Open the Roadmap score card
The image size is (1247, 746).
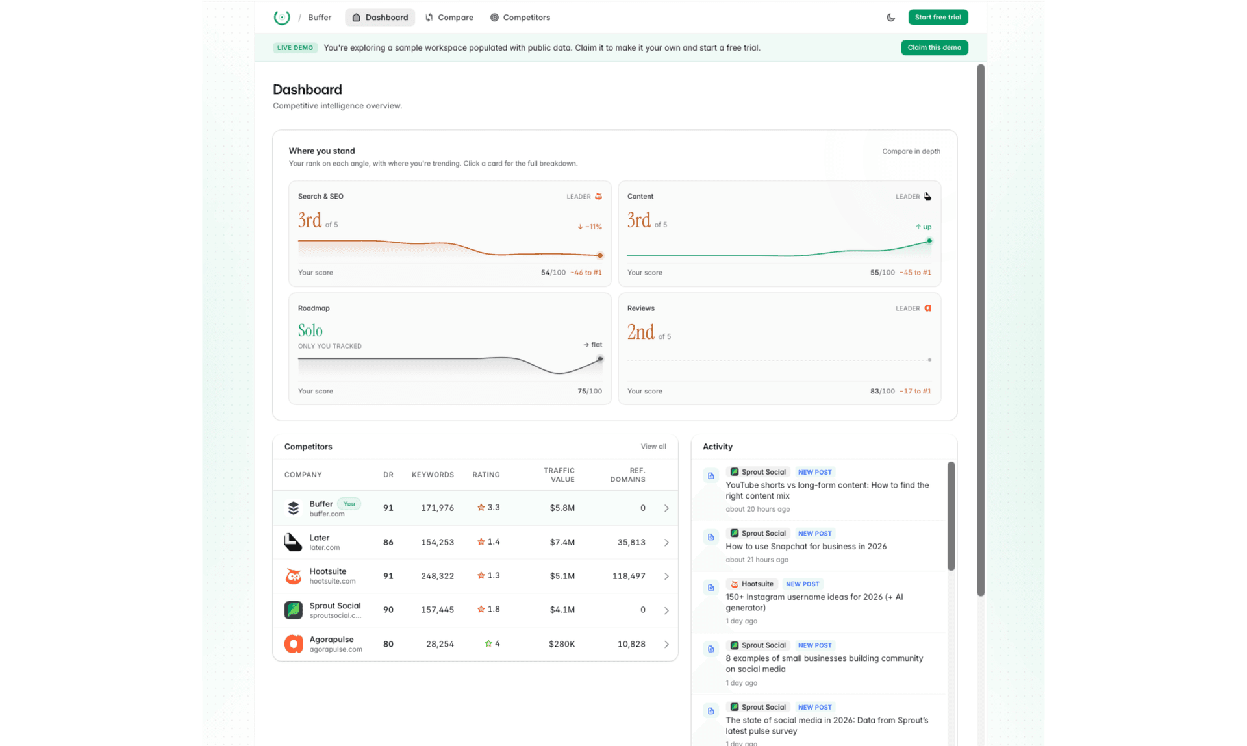pyautogui.click(x=450, y=349)
